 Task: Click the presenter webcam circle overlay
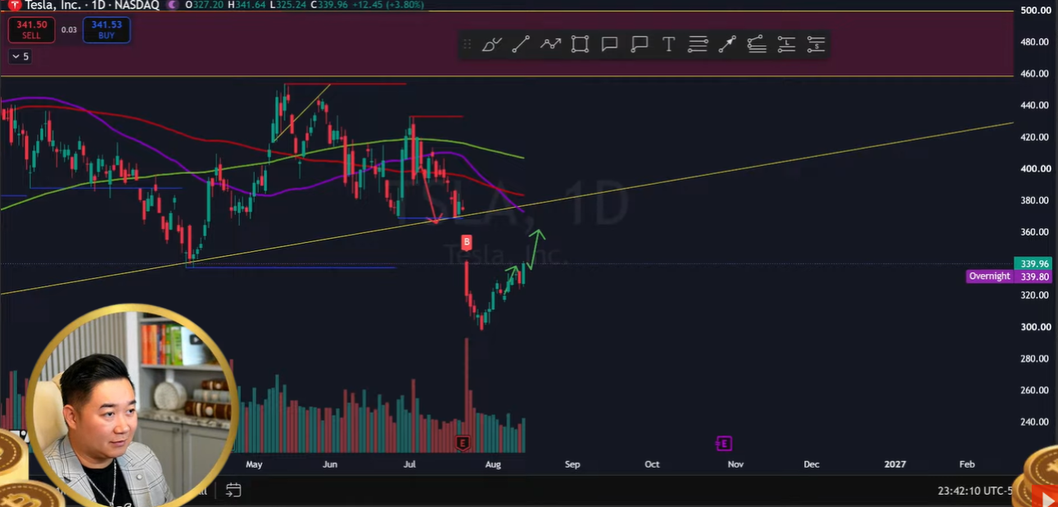132,407
